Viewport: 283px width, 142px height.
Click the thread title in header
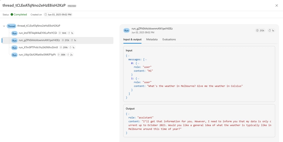34,6
